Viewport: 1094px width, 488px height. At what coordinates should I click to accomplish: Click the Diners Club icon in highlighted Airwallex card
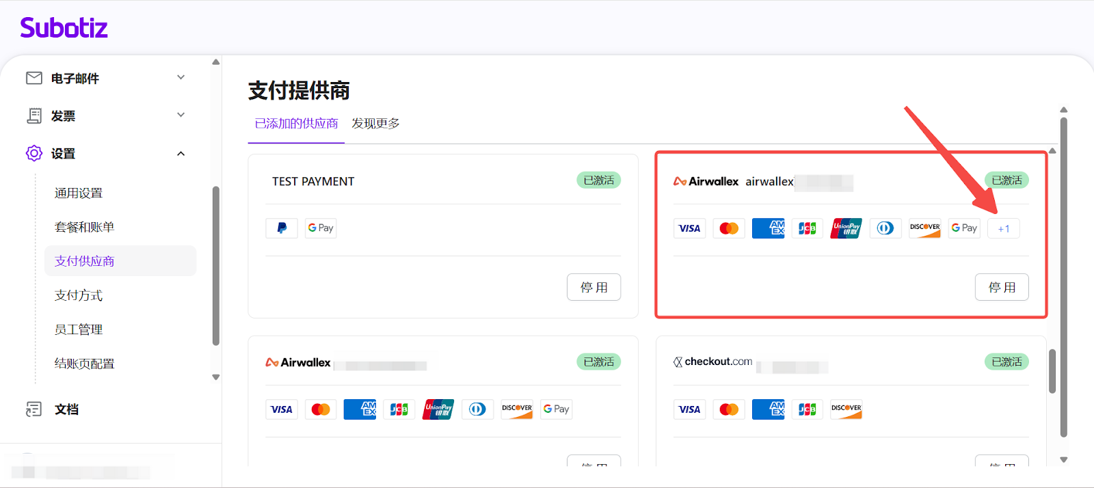coord(885,228)
